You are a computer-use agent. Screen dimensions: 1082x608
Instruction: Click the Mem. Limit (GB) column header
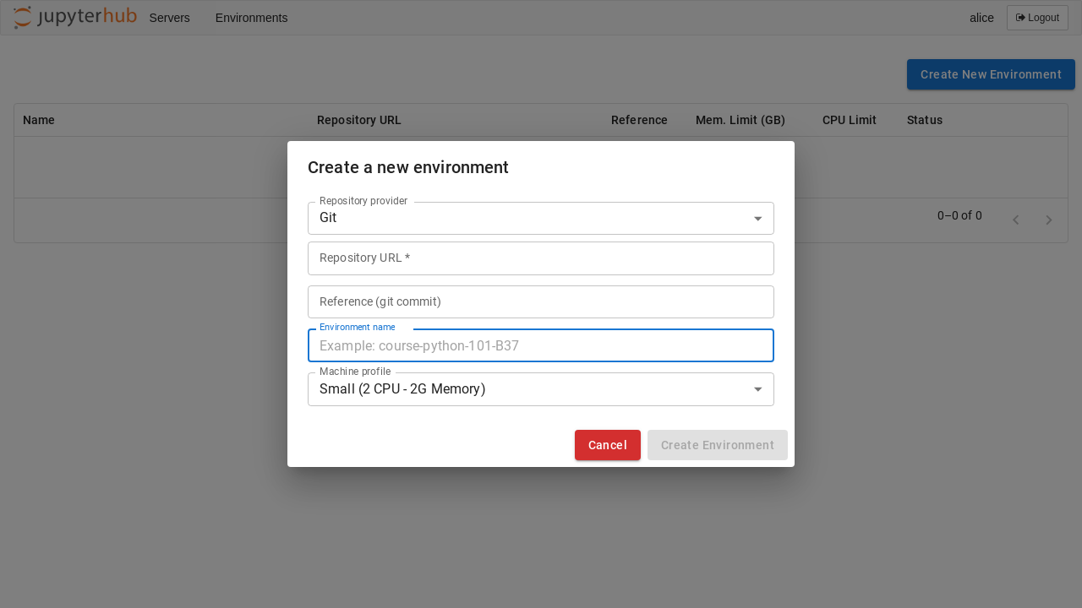coord(740,120)
